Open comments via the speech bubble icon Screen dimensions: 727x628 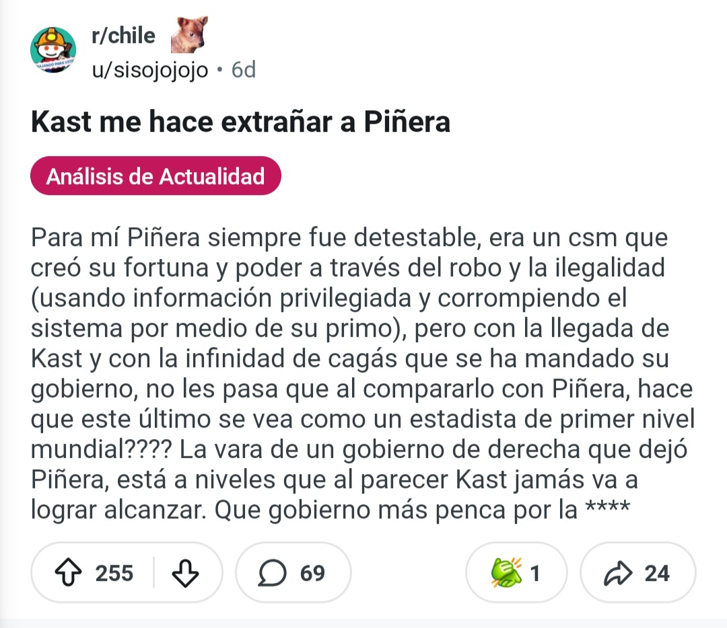click(x=271, y=573)
